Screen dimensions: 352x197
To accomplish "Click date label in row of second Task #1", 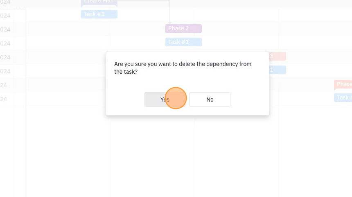I will [5, 43].
